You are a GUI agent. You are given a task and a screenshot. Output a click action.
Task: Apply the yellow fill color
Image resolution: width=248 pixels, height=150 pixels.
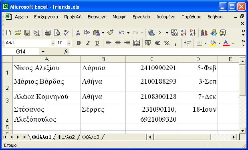click(213, 43)
